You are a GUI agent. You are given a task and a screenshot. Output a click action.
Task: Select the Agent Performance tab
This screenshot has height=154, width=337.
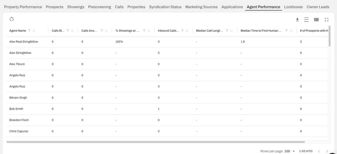[263, 7]
